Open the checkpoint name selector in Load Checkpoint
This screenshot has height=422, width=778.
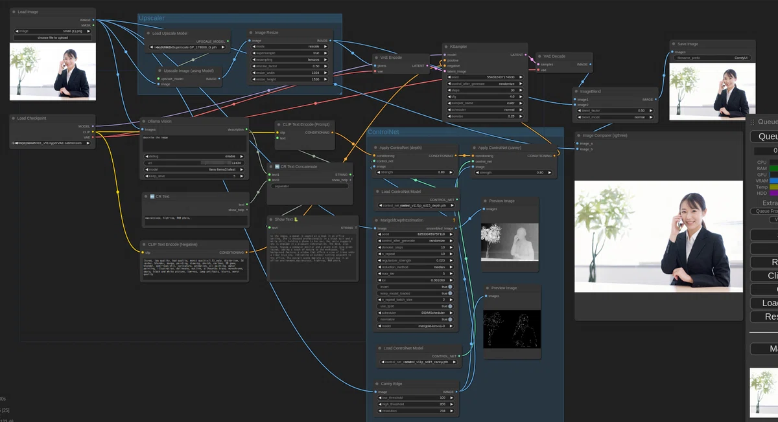(53, 143)
